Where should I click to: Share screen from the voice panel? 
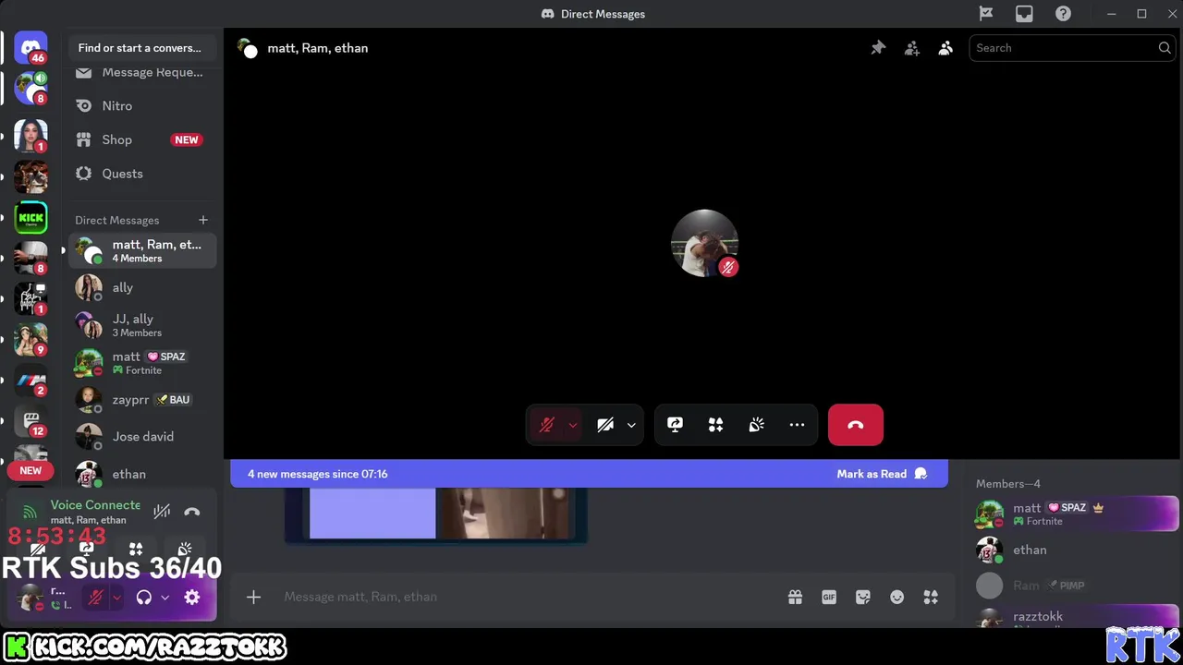point(87,549)
